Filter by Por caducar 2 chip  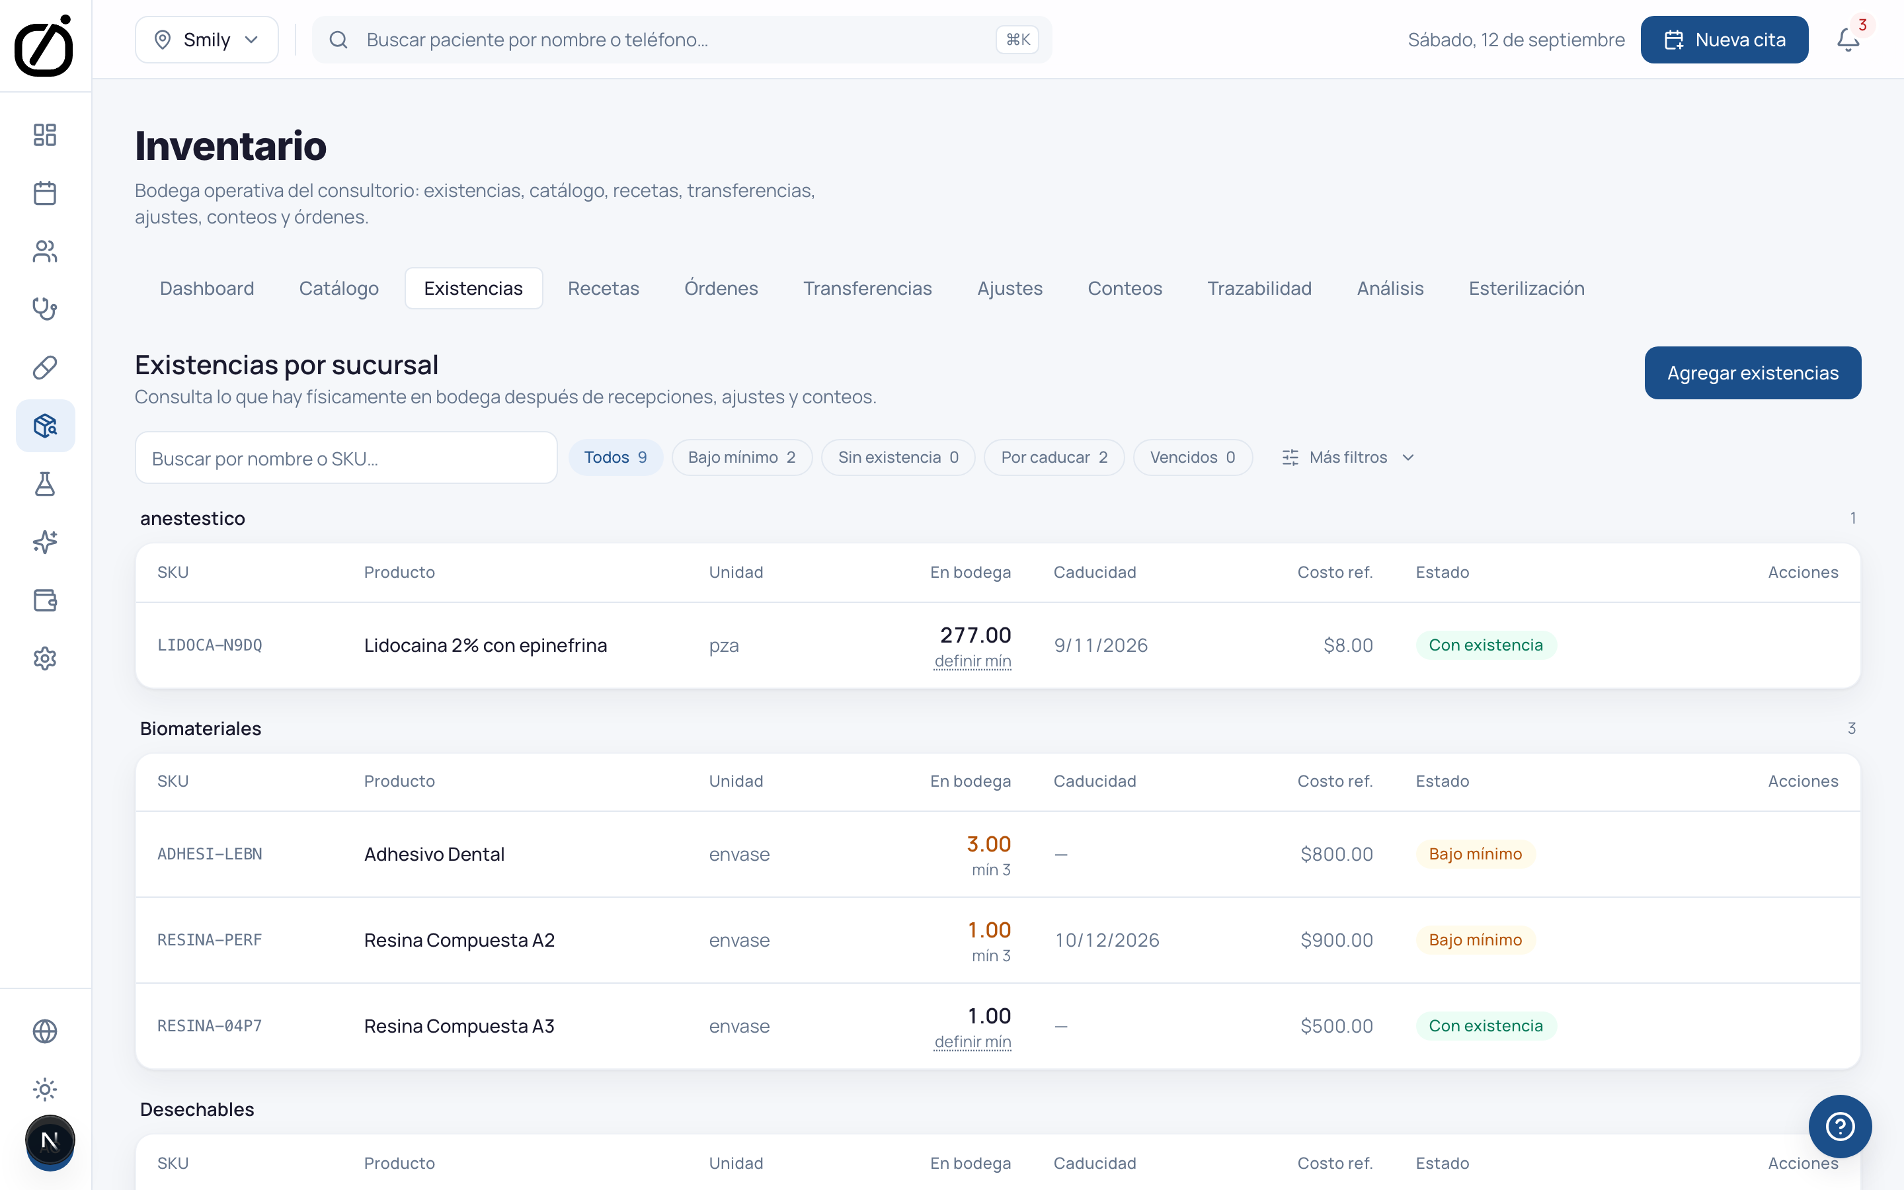pos(1054,457)
